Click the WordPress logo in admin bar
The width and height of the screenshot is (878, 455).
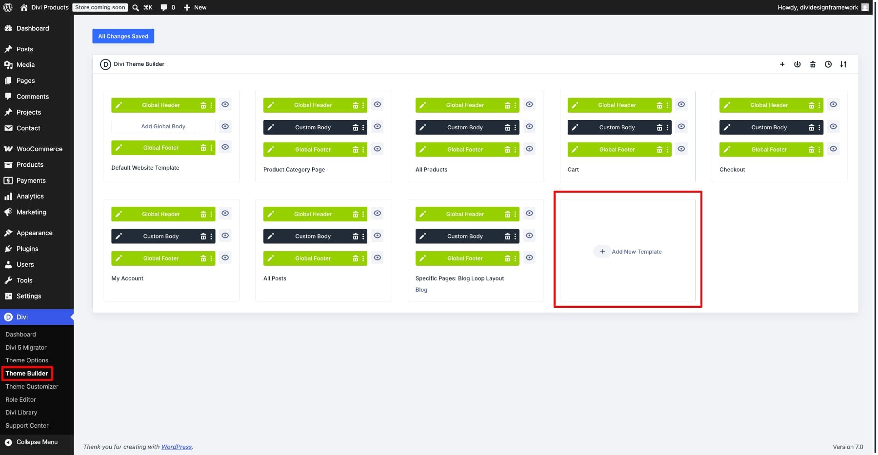8,7
